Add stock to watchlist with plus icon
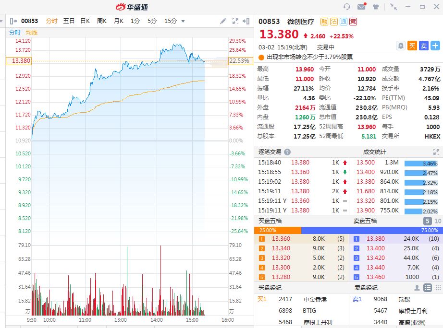Viewport: 443px width, 328px height. pos(435,46)
